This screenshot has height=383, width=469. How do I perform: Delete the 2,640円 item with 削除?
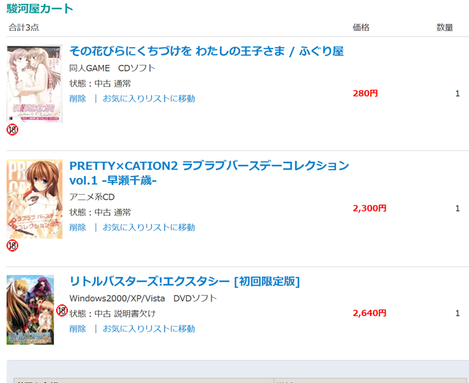(x=78, y=329)
